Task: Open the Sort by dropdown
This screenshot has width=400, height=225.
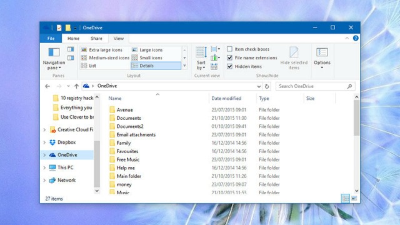Action: coord(201,58)
